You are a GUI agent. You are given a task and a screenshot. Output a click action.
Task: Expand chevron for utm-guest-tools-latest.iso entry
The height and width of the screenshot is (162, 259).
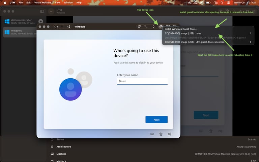coord(251,42)
